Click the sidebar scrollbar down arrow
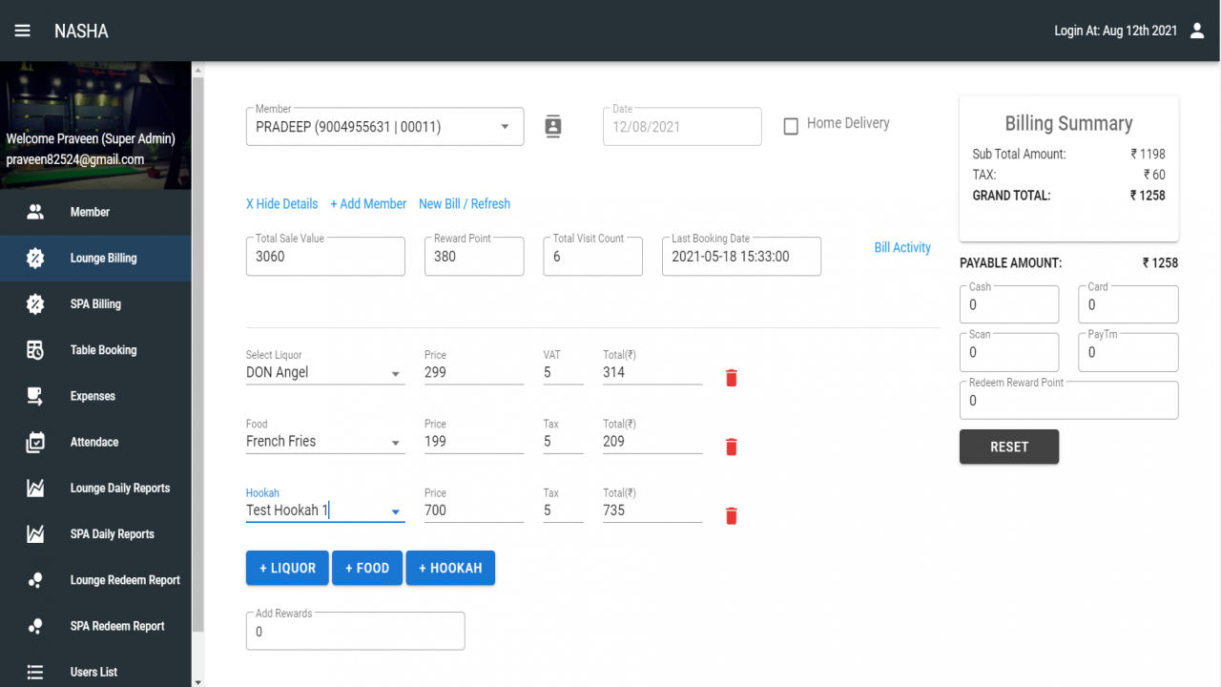Image resolution: width=1221 pixels, height=687 pixels. 197,681
